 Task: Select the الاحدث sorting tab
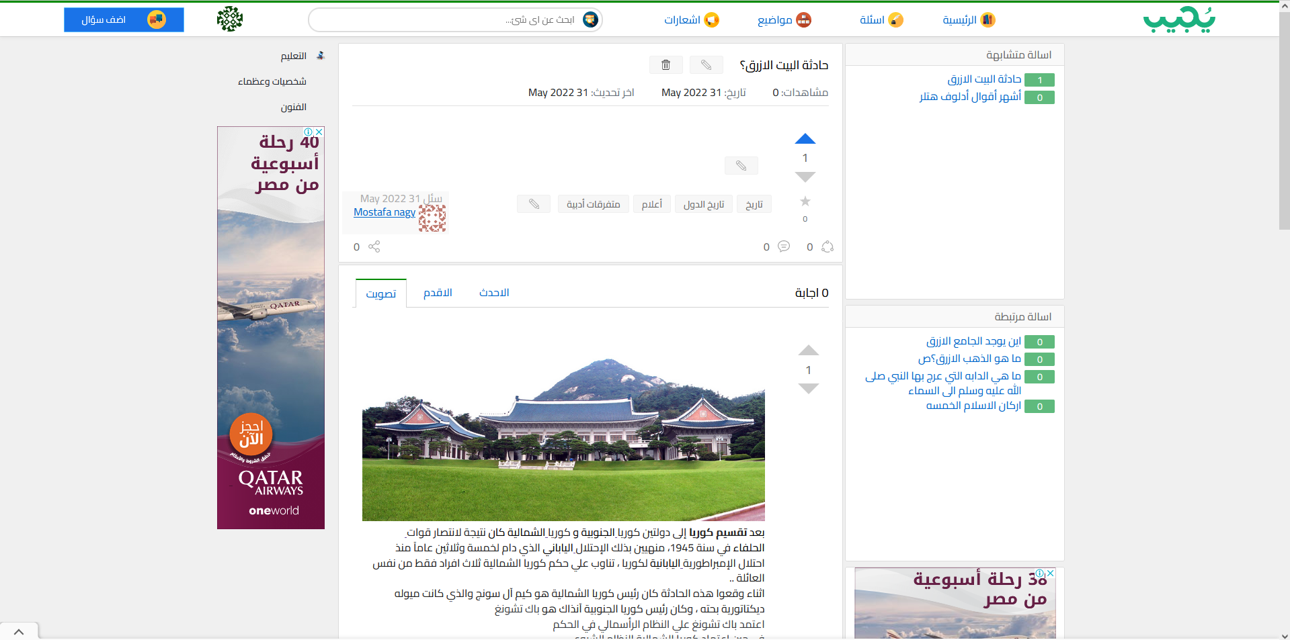[x=494, y=293]
